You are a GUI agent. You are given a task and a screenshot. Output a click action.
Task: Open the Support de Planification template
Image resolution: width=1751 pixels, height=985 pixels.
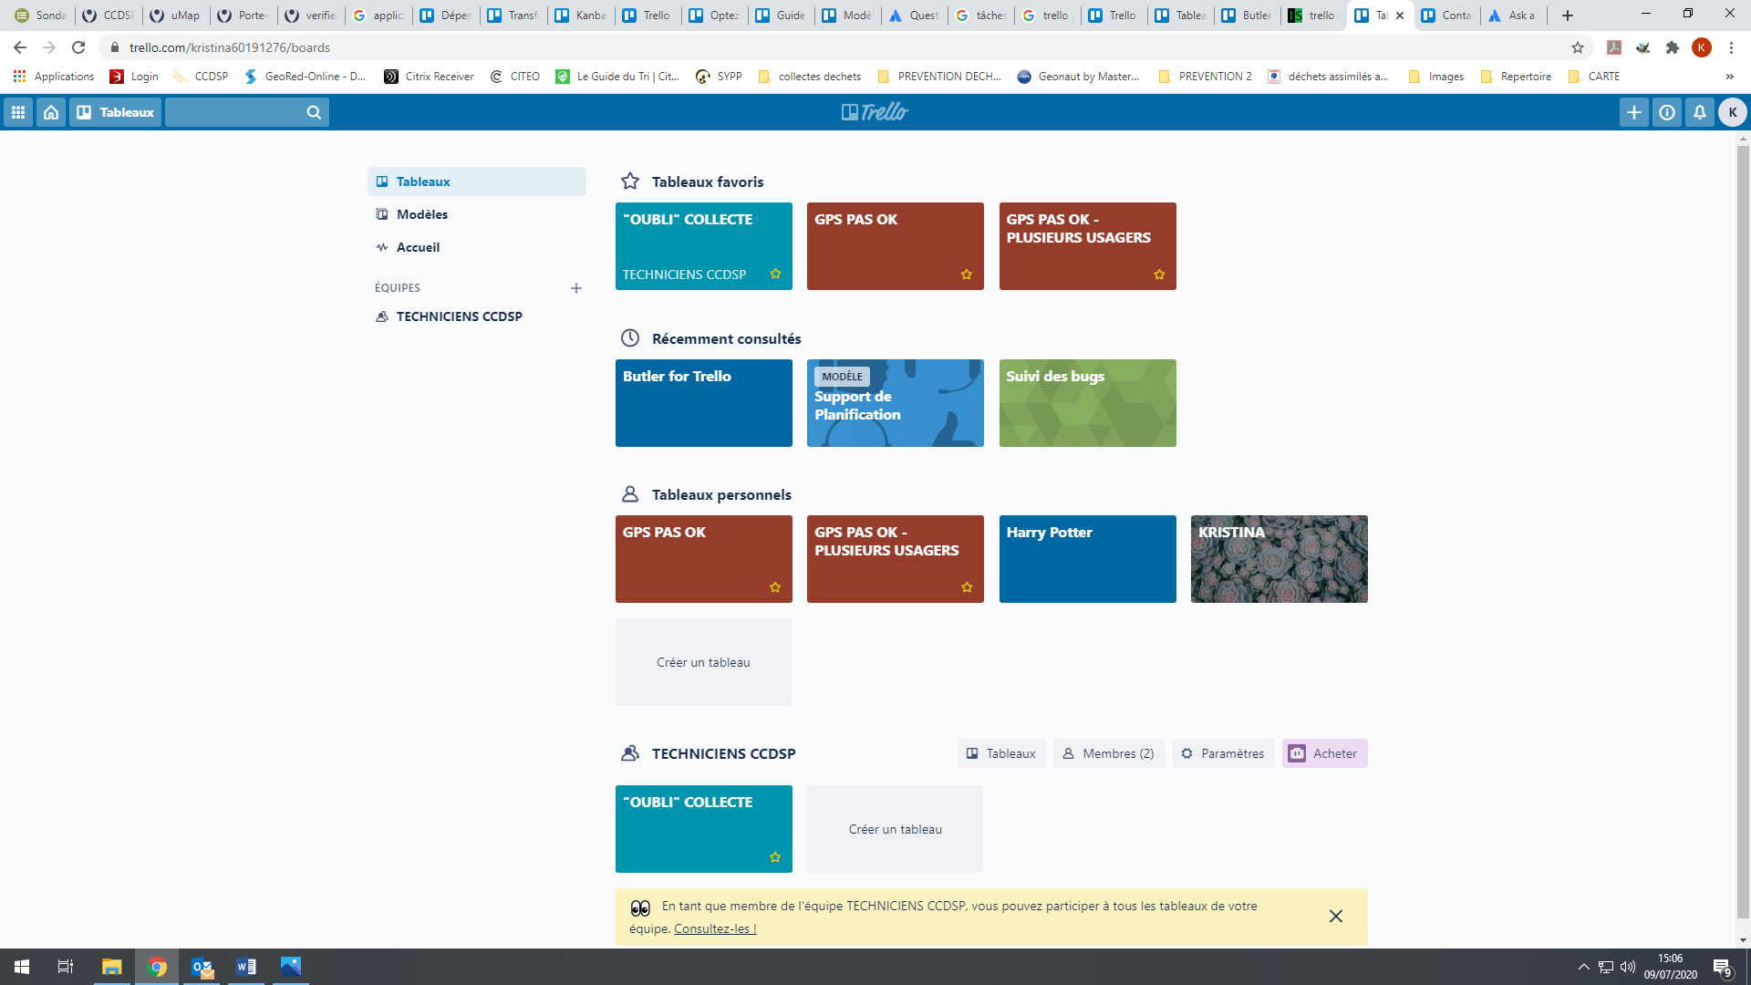[x=896, y=403]
